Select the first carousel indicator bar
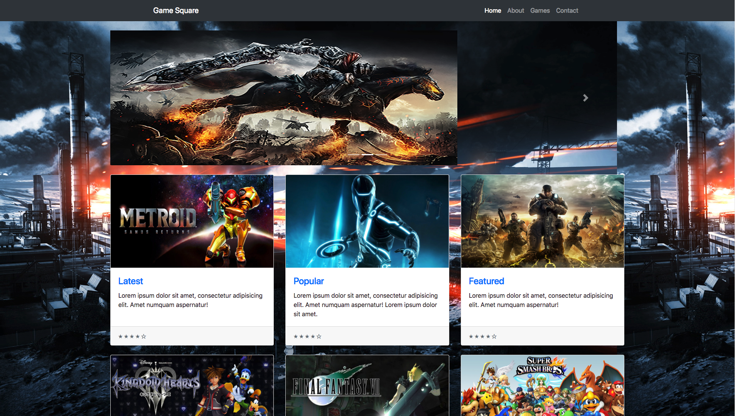 [x=353, y=154]
